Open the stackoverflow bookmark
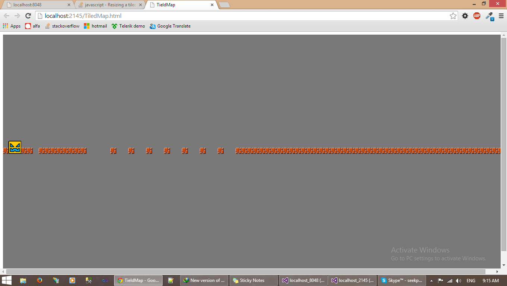This screenshot has height=286, width=507. pyautogui.click(x=62, y=26)
